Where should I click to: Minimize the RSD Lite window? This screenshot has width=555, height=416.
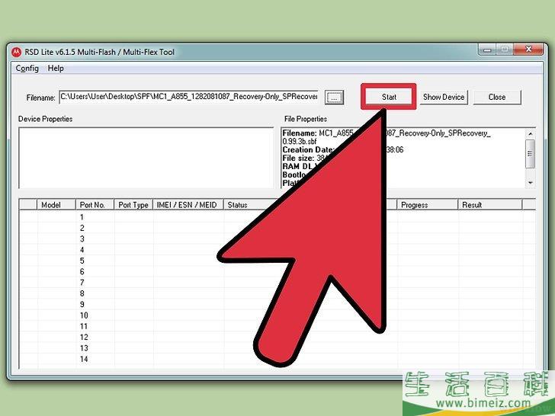(487, 50)
